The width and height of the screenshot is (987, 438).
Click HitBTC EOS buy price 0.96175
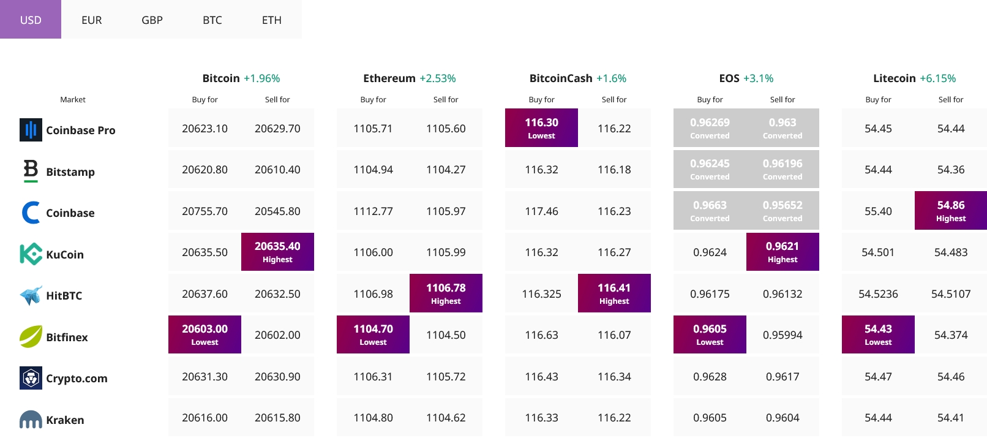(x=710, y=294)
